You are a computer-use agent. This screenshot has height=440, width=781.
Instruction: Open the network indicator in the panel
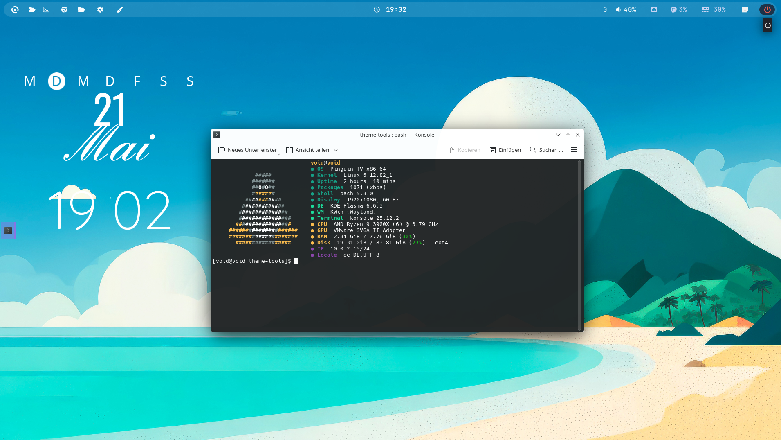[654, 9]
